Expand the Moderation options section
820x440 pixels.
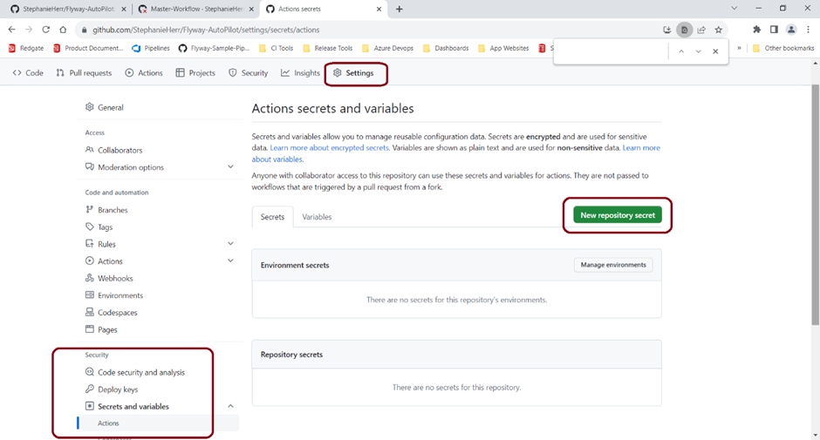click(230, 167)
